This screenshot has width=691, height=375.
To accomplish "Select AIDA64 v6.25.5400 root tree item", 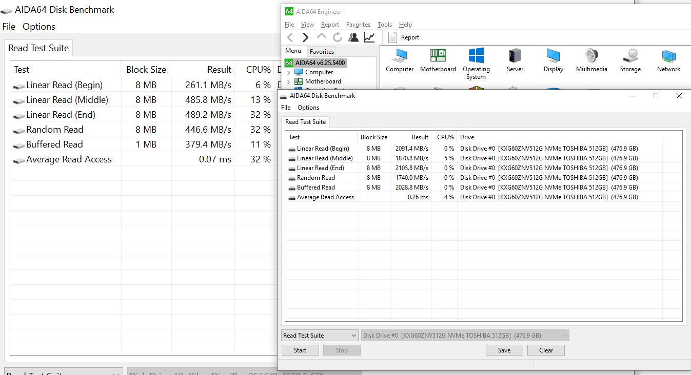I will pos(320,63).
